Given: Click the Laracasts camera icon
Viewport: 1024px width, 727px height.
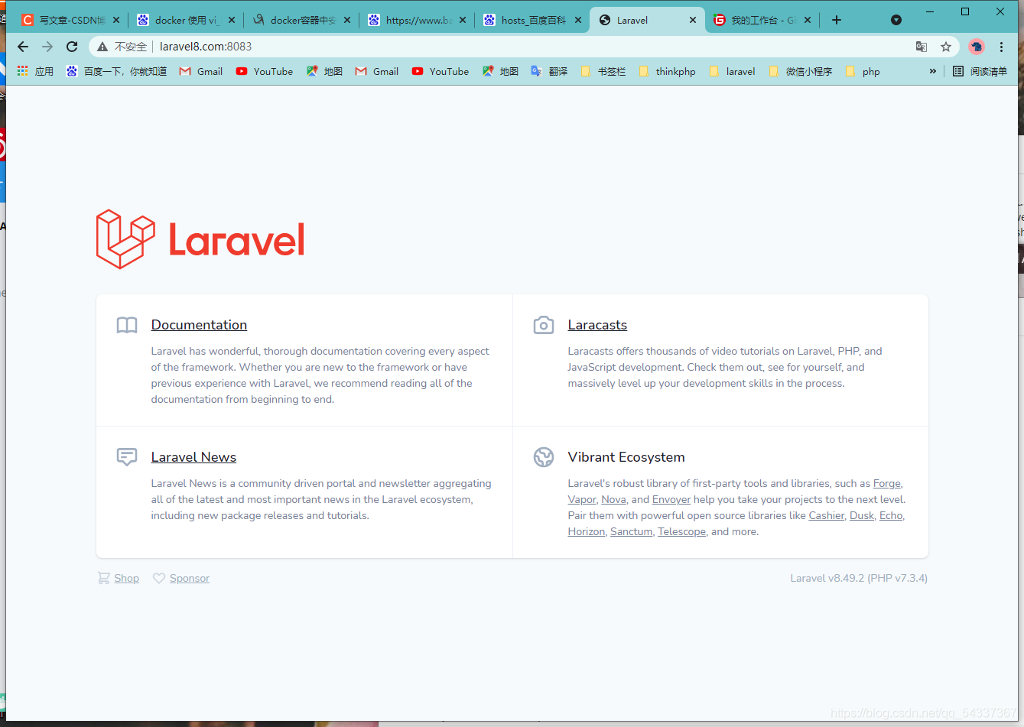Looking at the screenshot, I should [x=544, y=325].
